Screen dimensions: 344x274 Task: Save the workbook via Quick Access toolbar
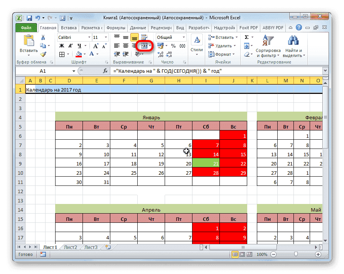(29, 17)
